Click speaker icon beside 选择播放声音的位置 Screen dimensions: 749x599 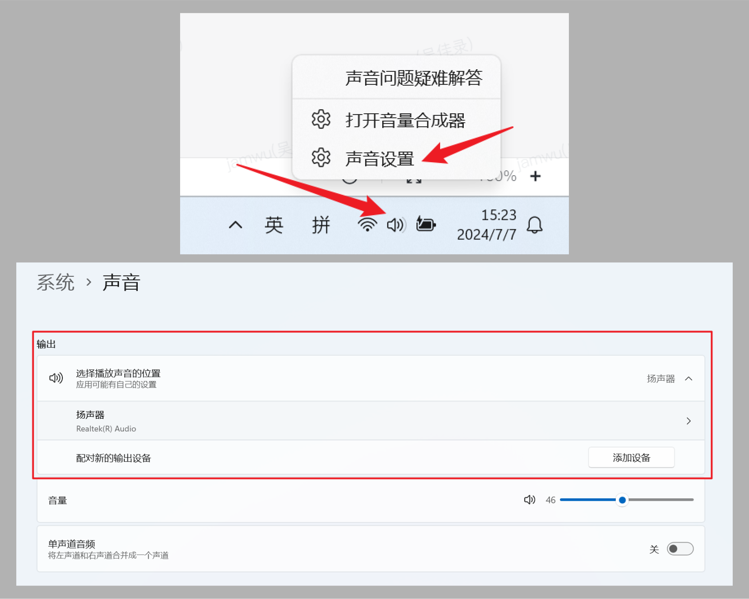coord(56,378)
